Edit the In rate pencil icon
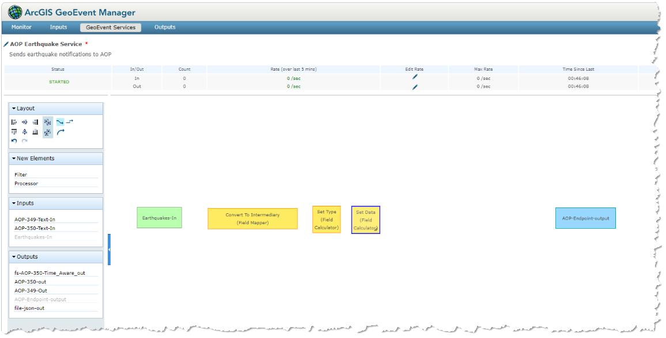666x338 pixels. pos(415,77)
